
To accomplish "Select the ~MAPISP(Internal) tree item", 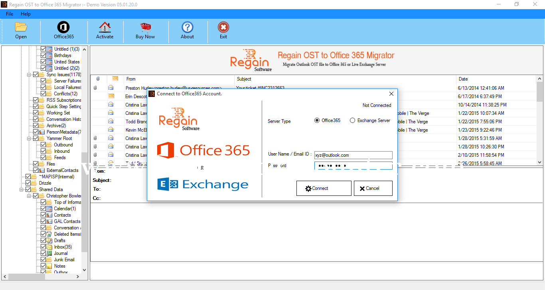I will tap(56, 177).
